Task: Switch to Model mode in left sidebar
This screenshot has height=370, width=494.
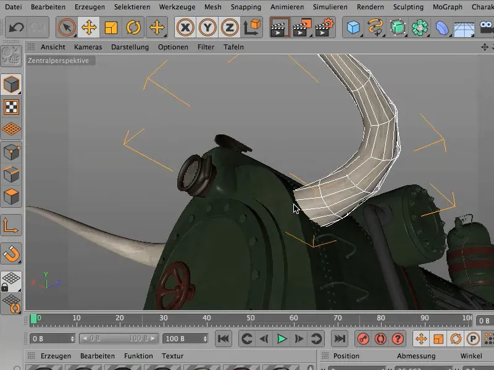Action: coord(11,84)
